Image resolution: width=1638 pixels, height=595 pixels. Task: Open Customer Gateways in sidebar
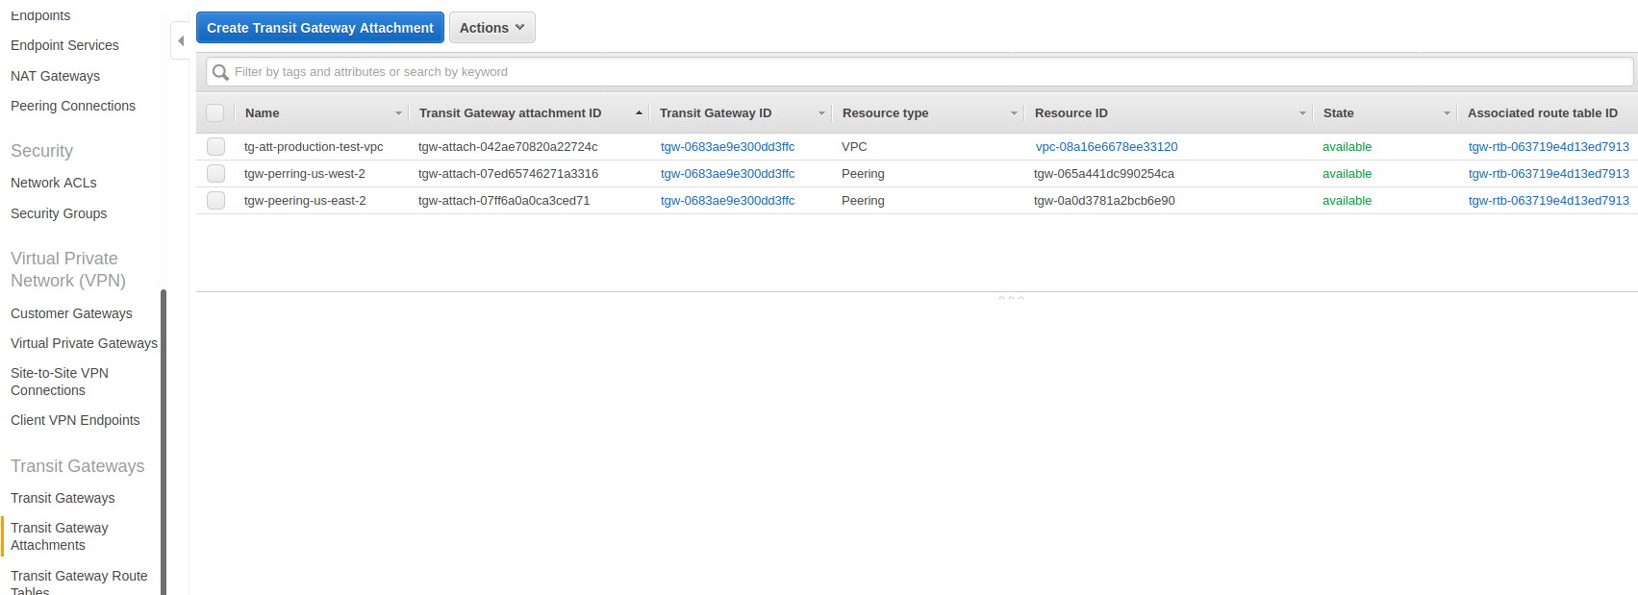[71, 313]
